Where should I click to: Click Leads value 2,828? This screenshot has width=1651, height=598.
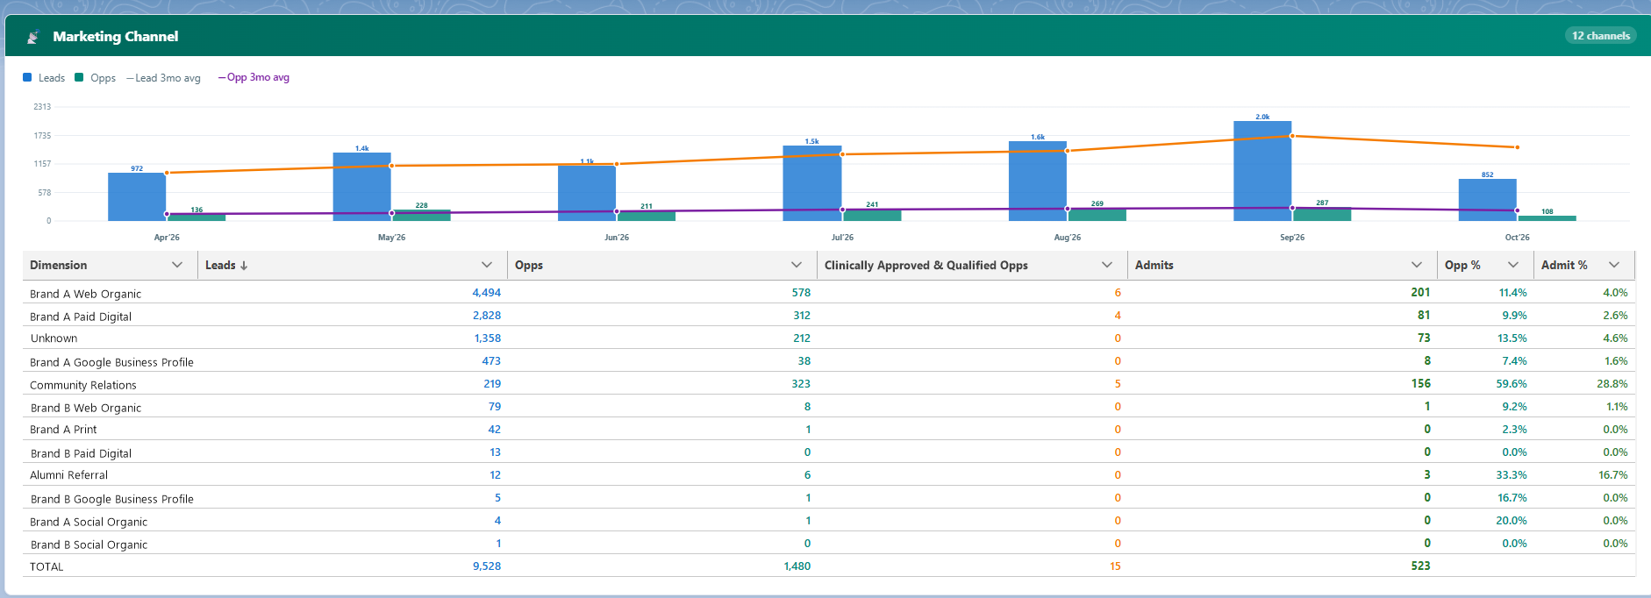click(x=487, y=316)
